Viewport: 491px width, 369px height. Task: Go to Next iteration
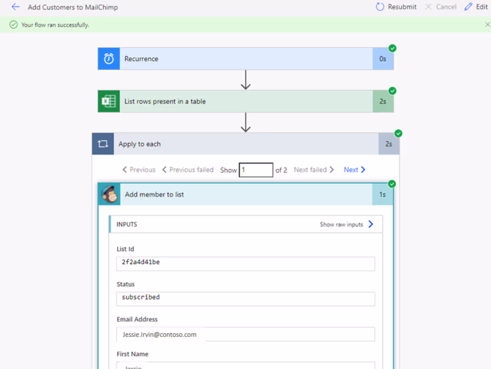[354, 170]
